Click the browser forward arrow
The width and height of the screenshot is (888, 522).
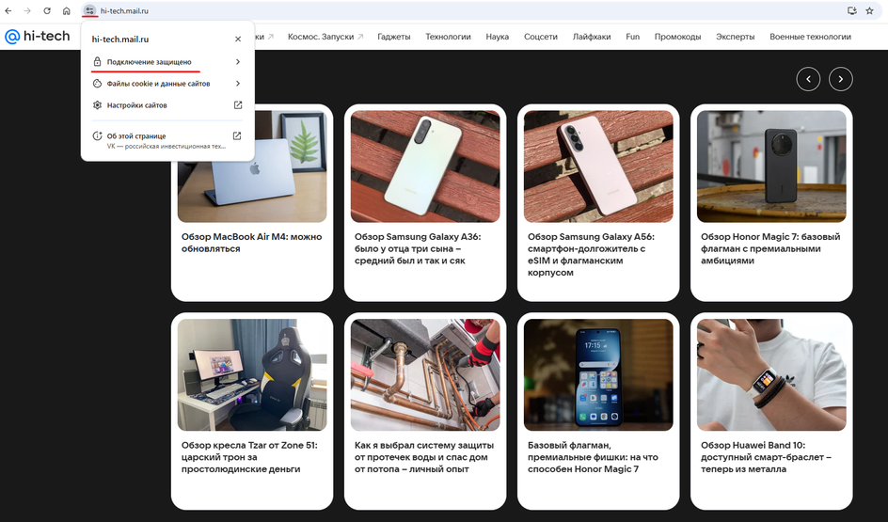coord(27,10)
